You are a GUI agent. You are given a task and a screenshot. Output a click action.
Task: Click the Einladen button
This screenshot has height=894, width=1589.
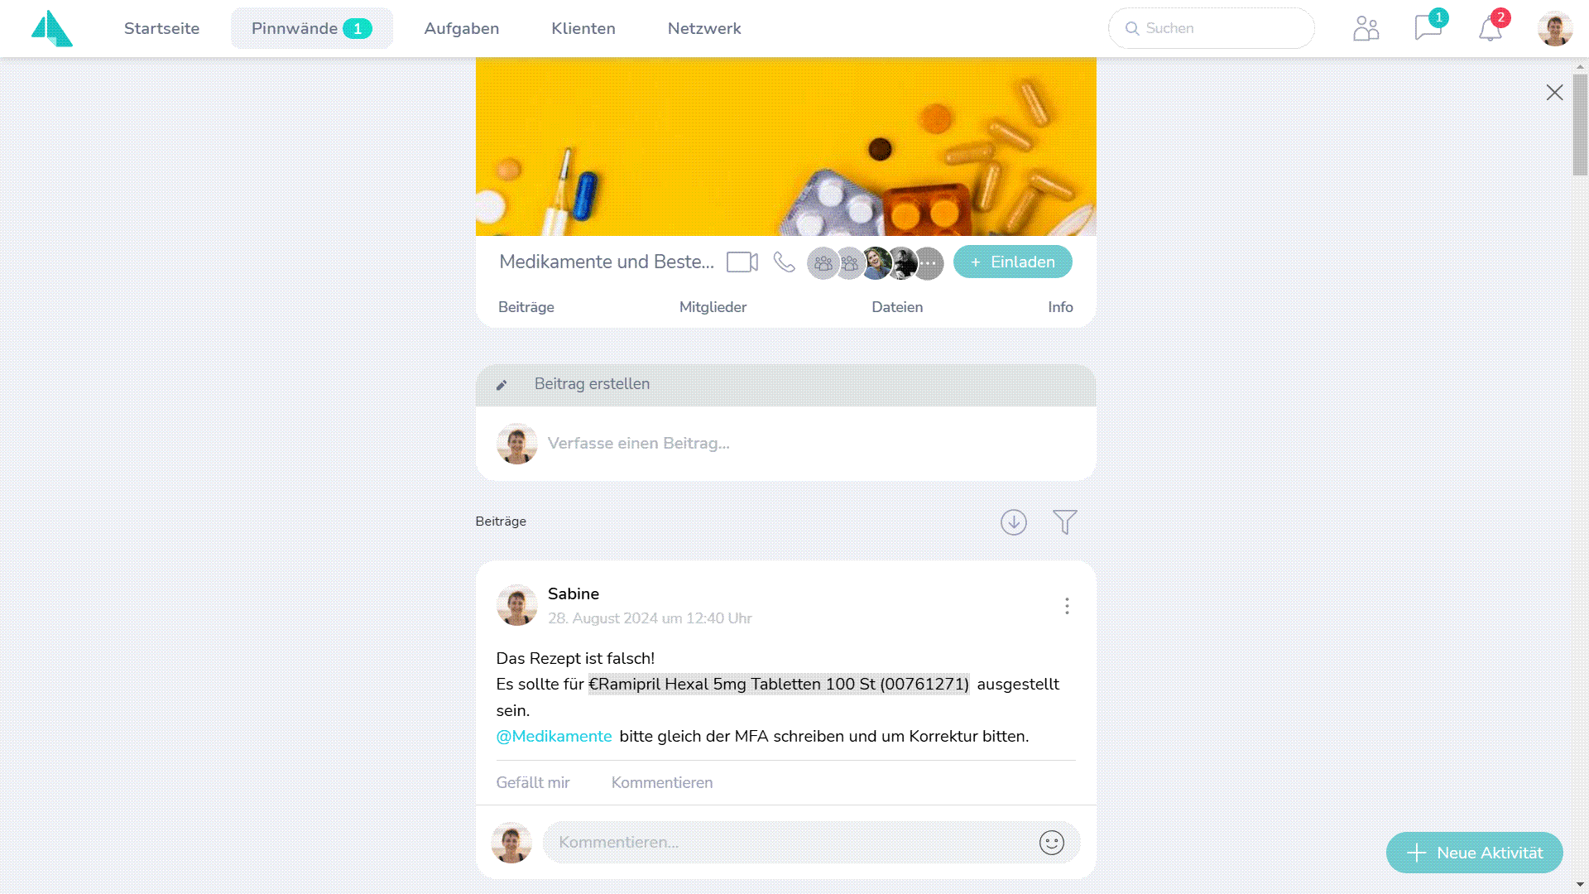pos(1013,262)
